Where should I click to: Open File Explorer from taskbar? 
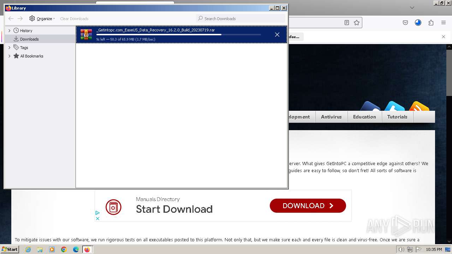tap(40, 249)
